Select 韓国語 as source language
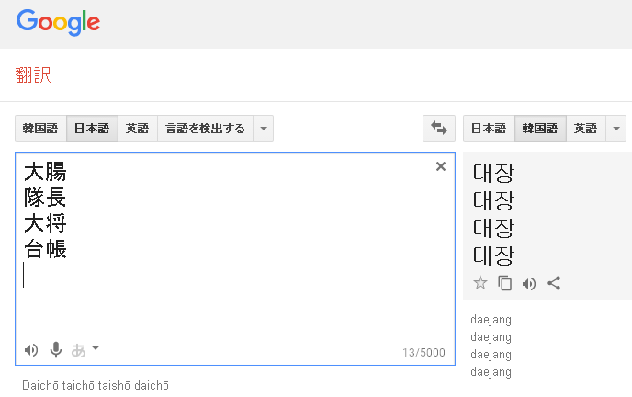 click(40, 129)
